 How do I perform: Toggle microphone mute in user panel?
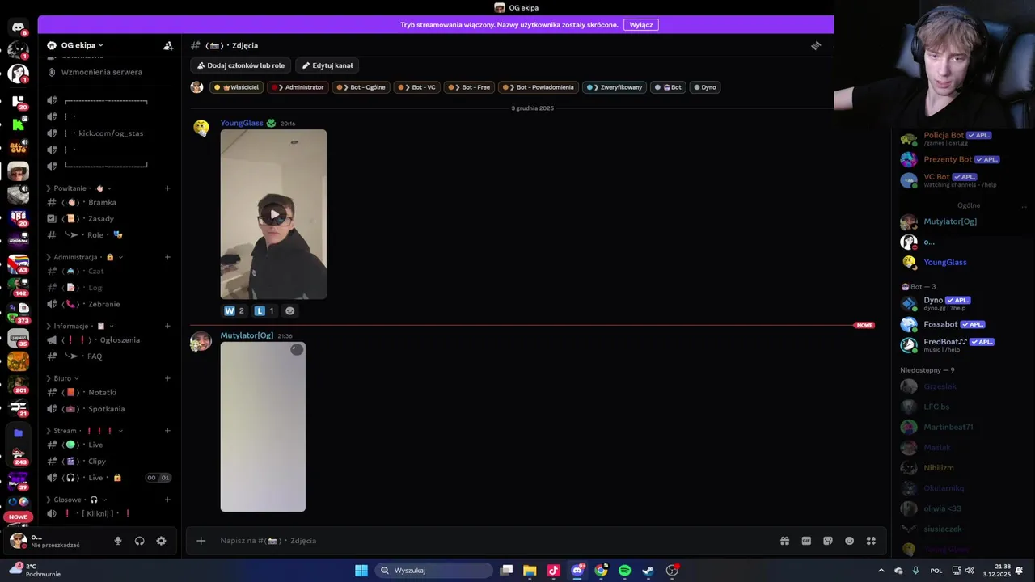pyautogui.click(x=118, y=541)
